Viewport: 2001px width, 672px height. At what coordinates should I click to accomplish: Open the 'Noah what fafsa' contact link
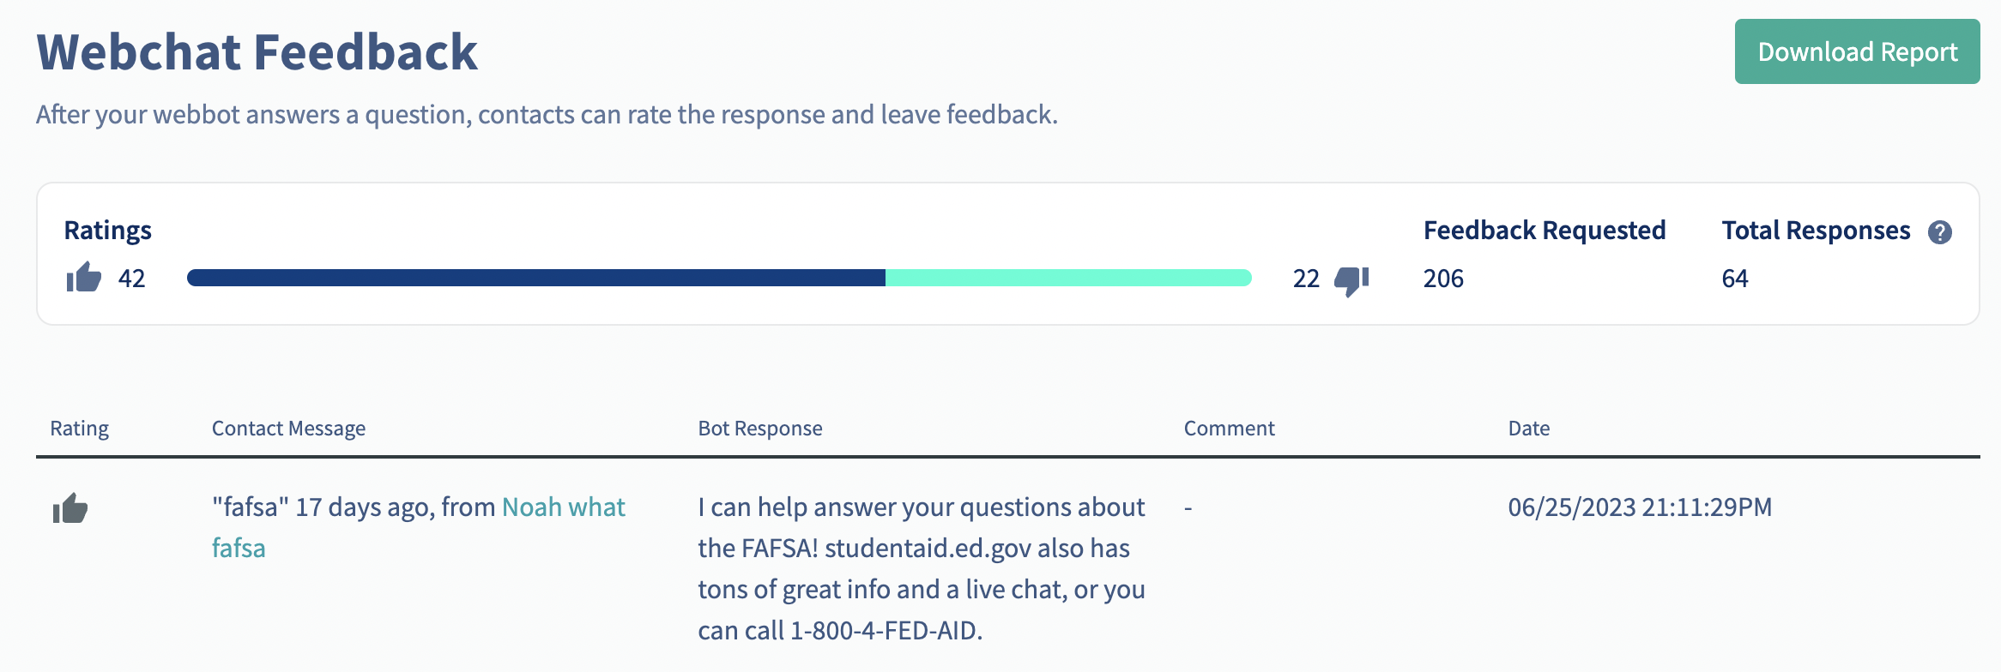[419, 527]
